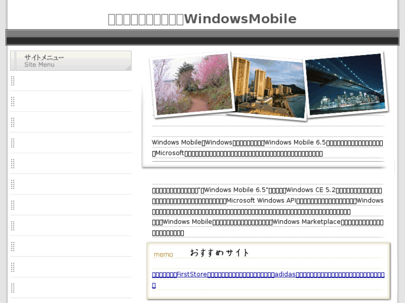The image size is (405, 303).
Task: Click the おすすめサイト memo heading
Action: 219,253
